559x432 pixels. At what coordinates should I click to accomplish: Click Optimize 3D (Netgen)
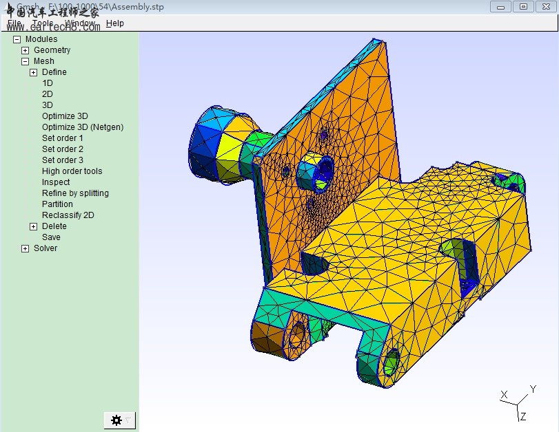click(83, 127)
